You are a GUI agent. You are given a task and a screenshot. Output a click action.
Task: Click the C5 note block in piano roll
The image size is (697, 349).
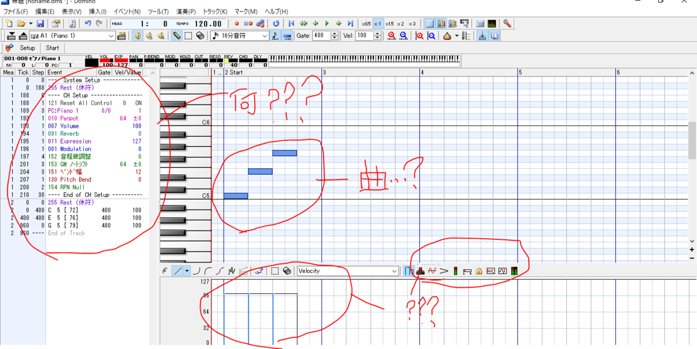click(236, 196)
